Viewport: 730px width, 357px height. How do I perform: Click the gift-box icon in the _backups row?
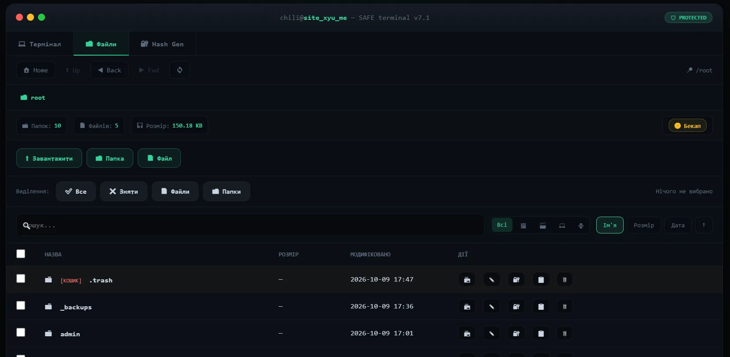[467, 307]
